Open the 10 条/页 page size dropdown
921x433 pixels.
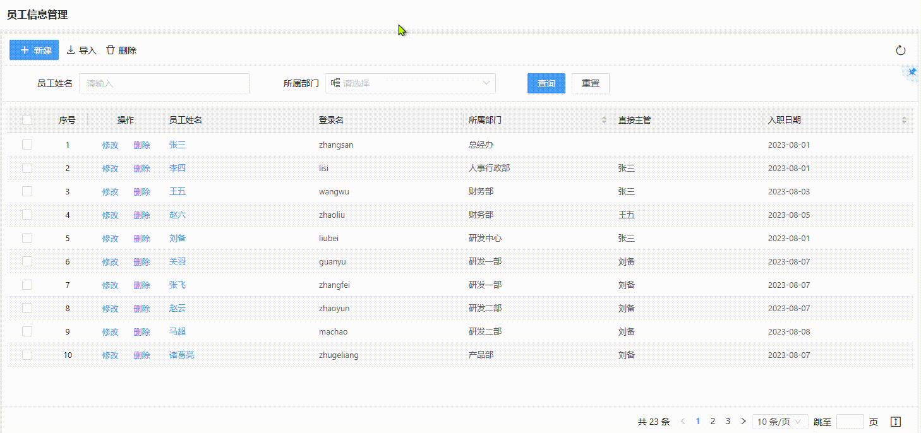781,422
